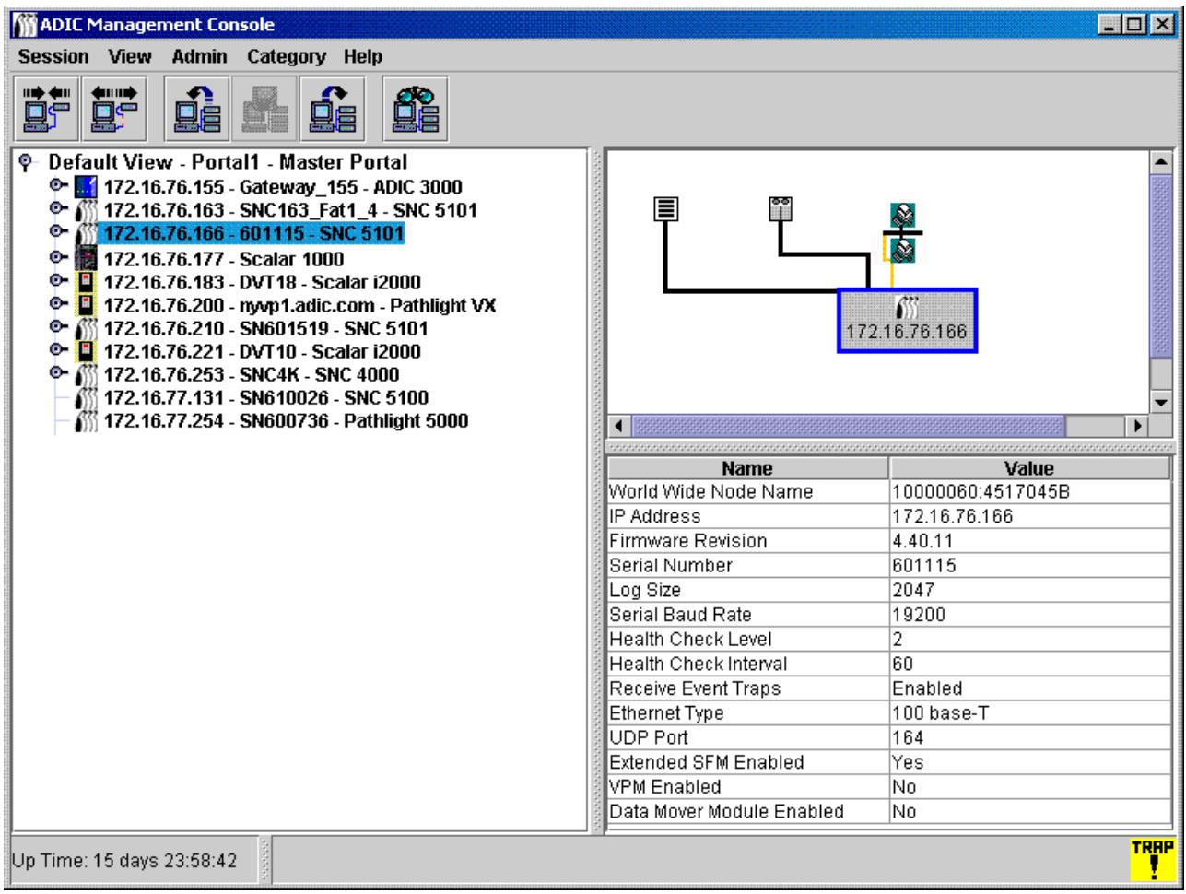This screenshot has width=1186, height=894.
Task: Click the lower teal host icon in topology
Action: coord(903,249)
